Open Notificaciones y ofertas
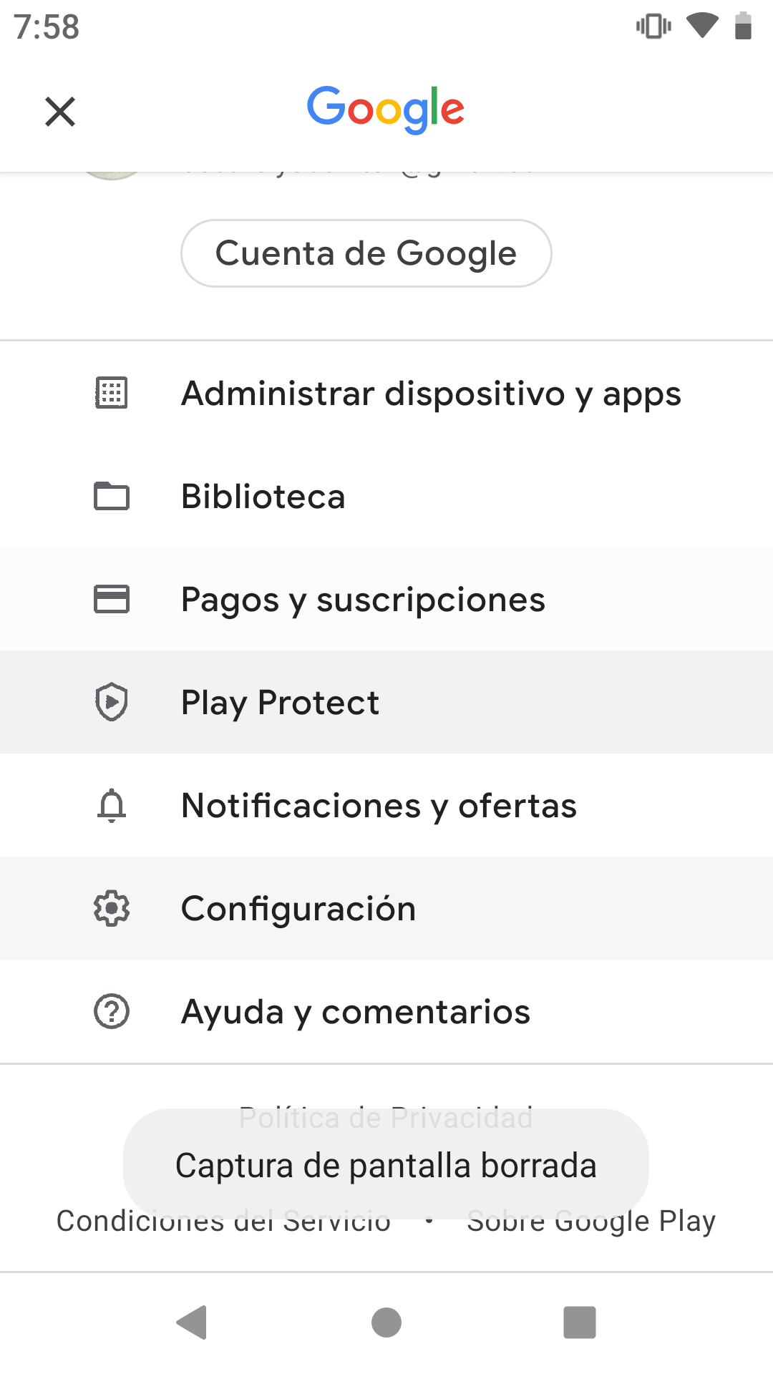Viewport: 773px width, 1374px height. coord(386,805)
